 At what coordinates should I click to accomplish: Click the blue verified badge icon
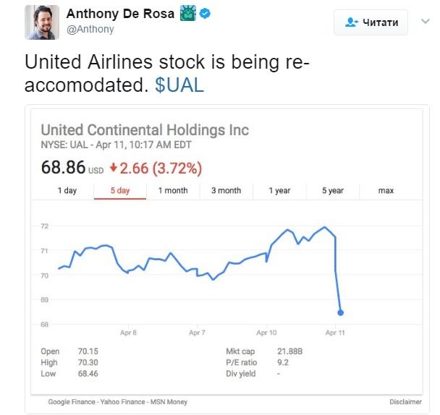(205, 14)
